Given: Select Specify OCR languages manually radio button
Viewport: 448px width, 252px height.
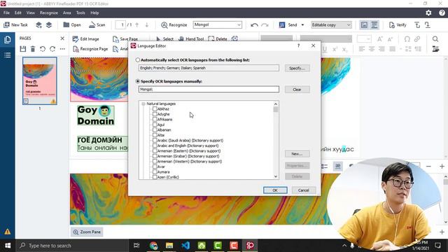Looking at the screenshot, I should click(138, 81).
